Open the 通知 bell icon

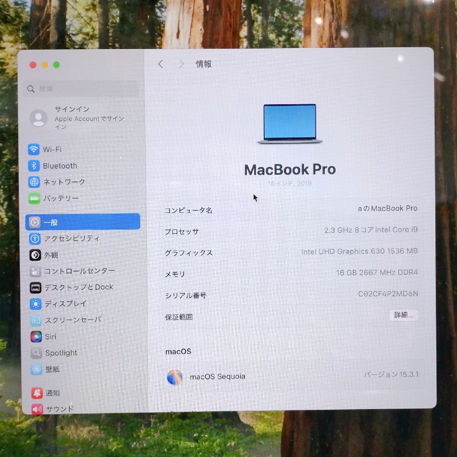click(37, 393)
